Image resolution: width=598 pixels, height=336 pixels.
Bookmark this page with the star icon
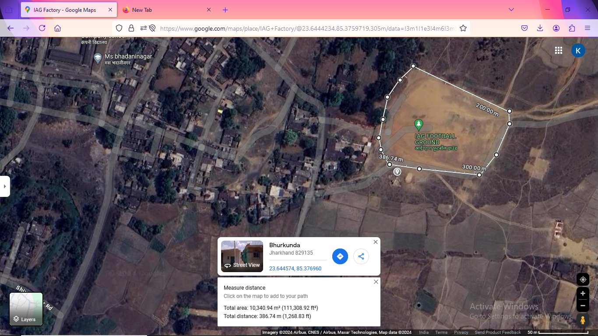[463, 28]
